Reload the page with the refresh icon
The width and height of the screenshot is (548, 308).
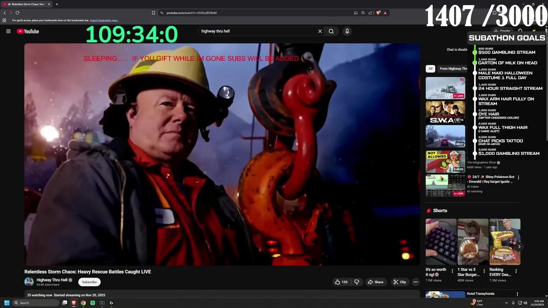coord(17,13)
